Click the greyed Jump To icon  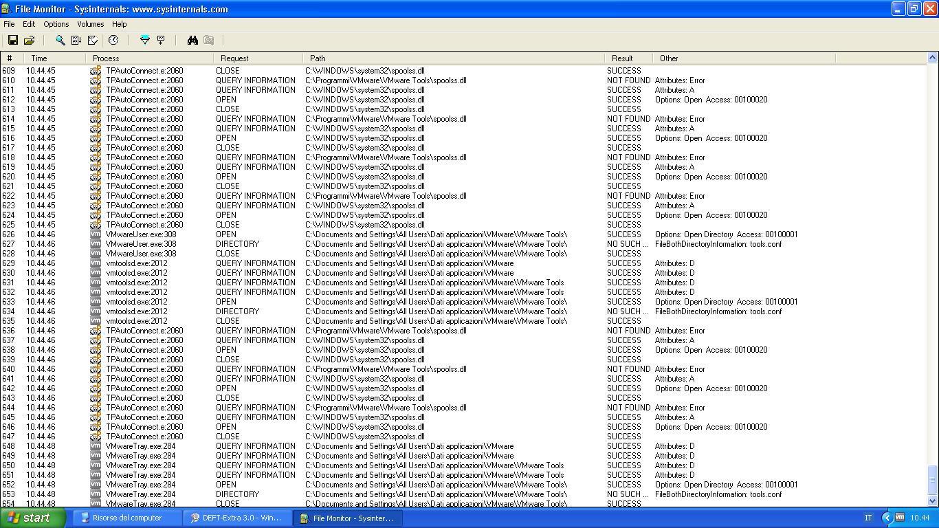tap(208, 41)
